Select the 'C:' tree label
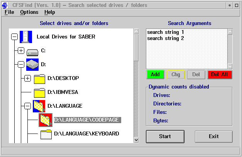 pos(43,51)
